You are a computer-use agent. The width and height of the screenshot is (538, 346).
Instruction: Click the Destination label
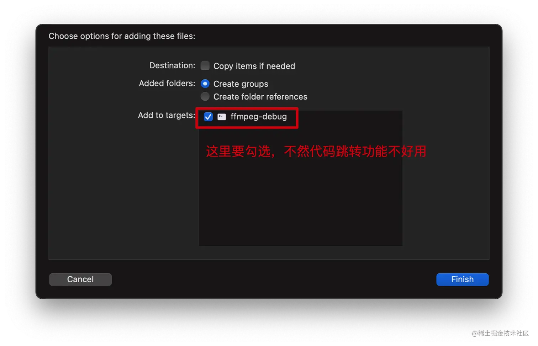pyautogui.click(x=172, y=65)
